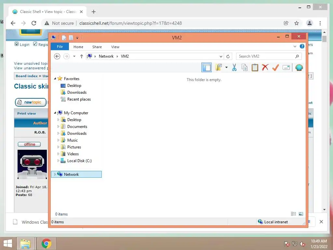
Task: Open Chrome three-dot menu
Action: 320,23
